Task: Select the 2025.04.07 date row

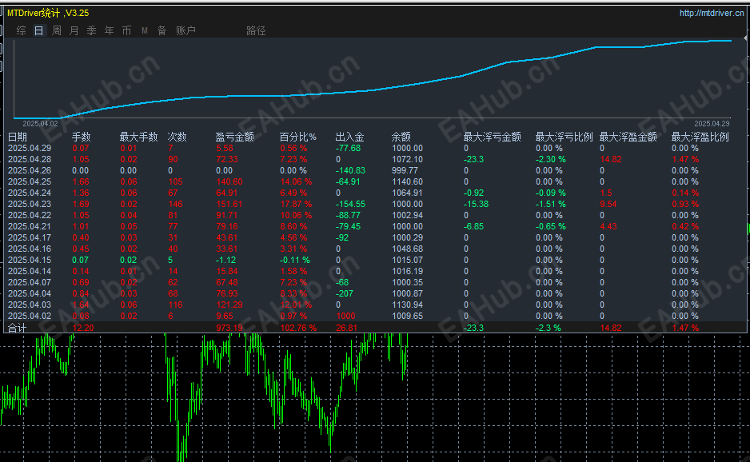Action: tap(29, 282)
